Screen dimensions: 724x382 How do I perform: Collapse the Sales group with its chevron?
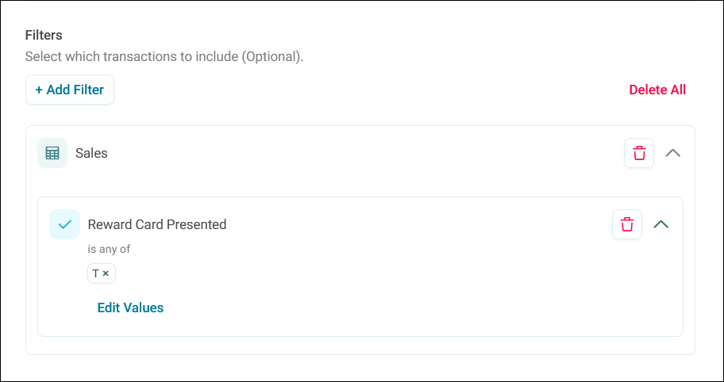pyautogui.click(x=672, y=153)
